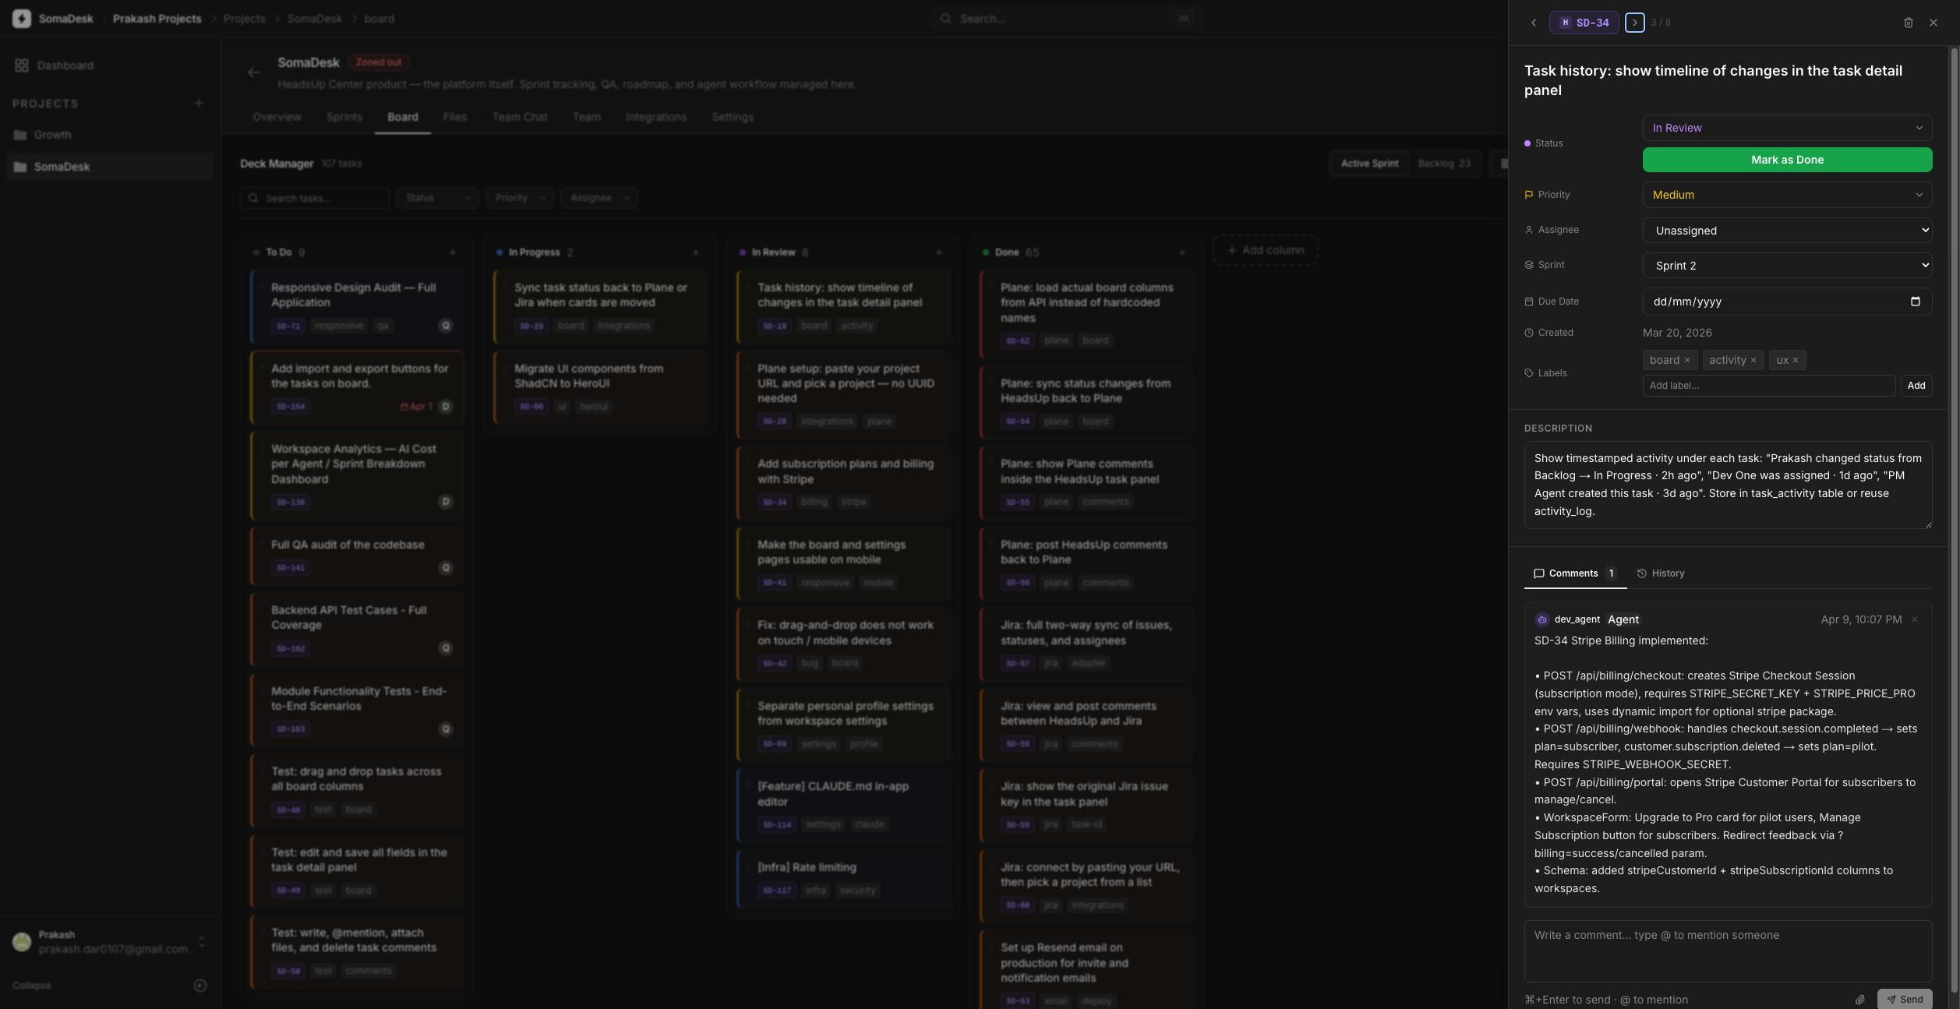The image size is (1960, 1009).
Task: Click the write a comment box
Action: pyautogui.click(x=1728, y=951)
